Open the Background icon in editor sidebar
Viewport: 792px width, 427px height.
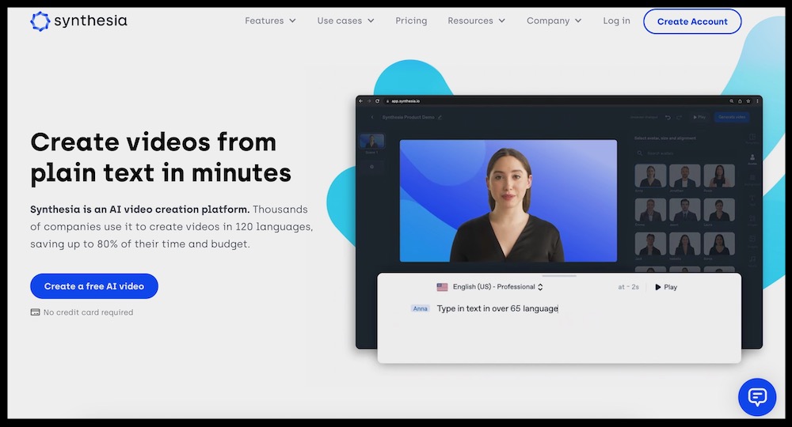click(x=752, y=179)
